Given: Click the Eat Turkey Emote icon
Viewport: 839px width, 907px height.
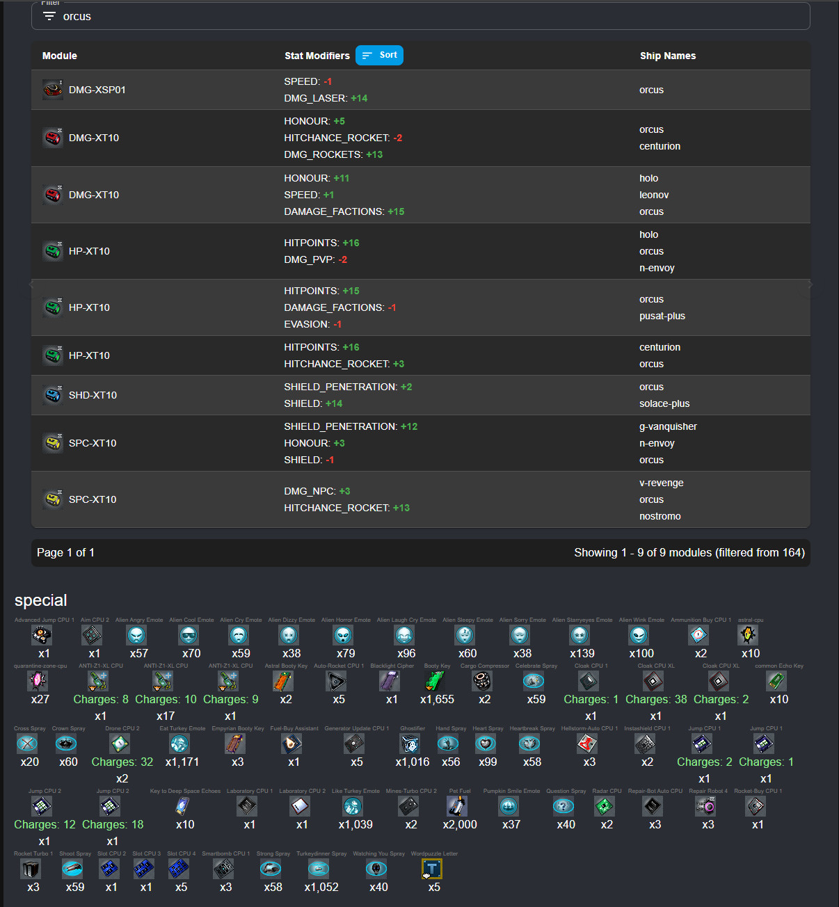Looking at the screenshot, I should coord(179,744).
